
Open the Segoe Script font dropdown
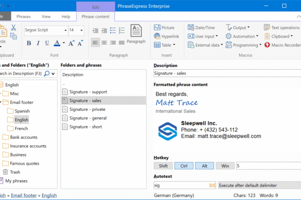tap(65, 30)
